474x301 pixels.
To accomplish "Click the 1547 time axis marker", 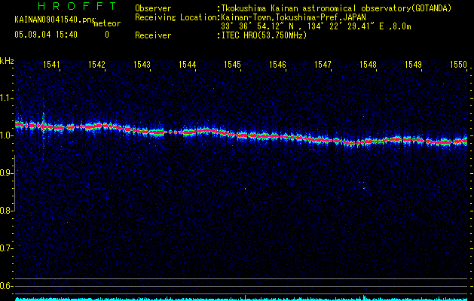I will pos(323,64).
